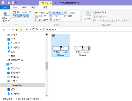The height and width of the screenshot is (101, 132).
Task: Click PC in the address breadcrumb
Action: (27, 30)
